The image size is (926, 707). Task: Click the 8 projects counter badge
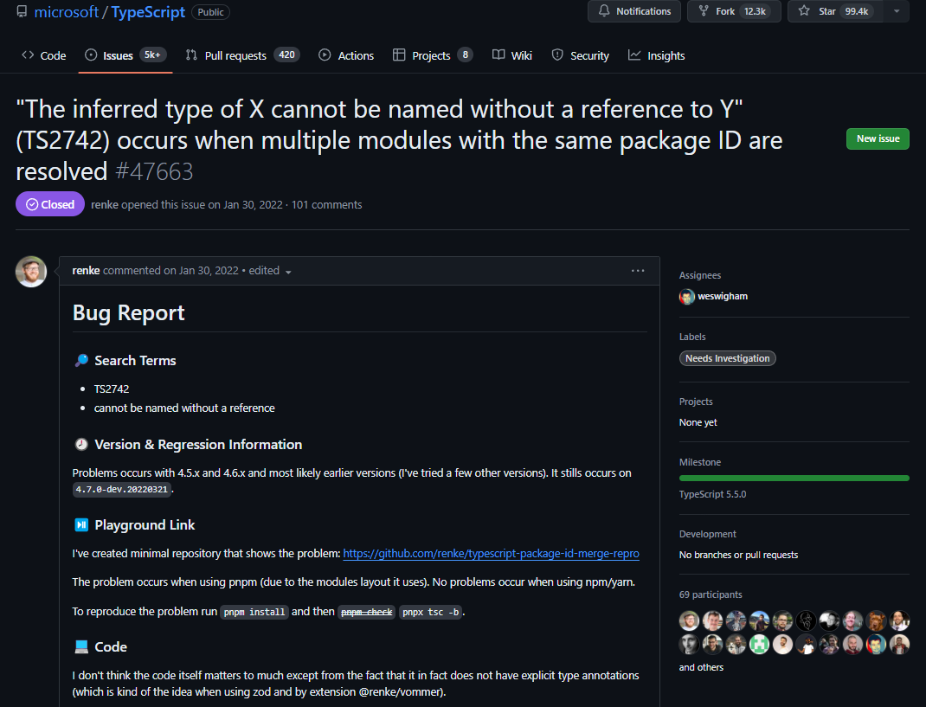465,55
